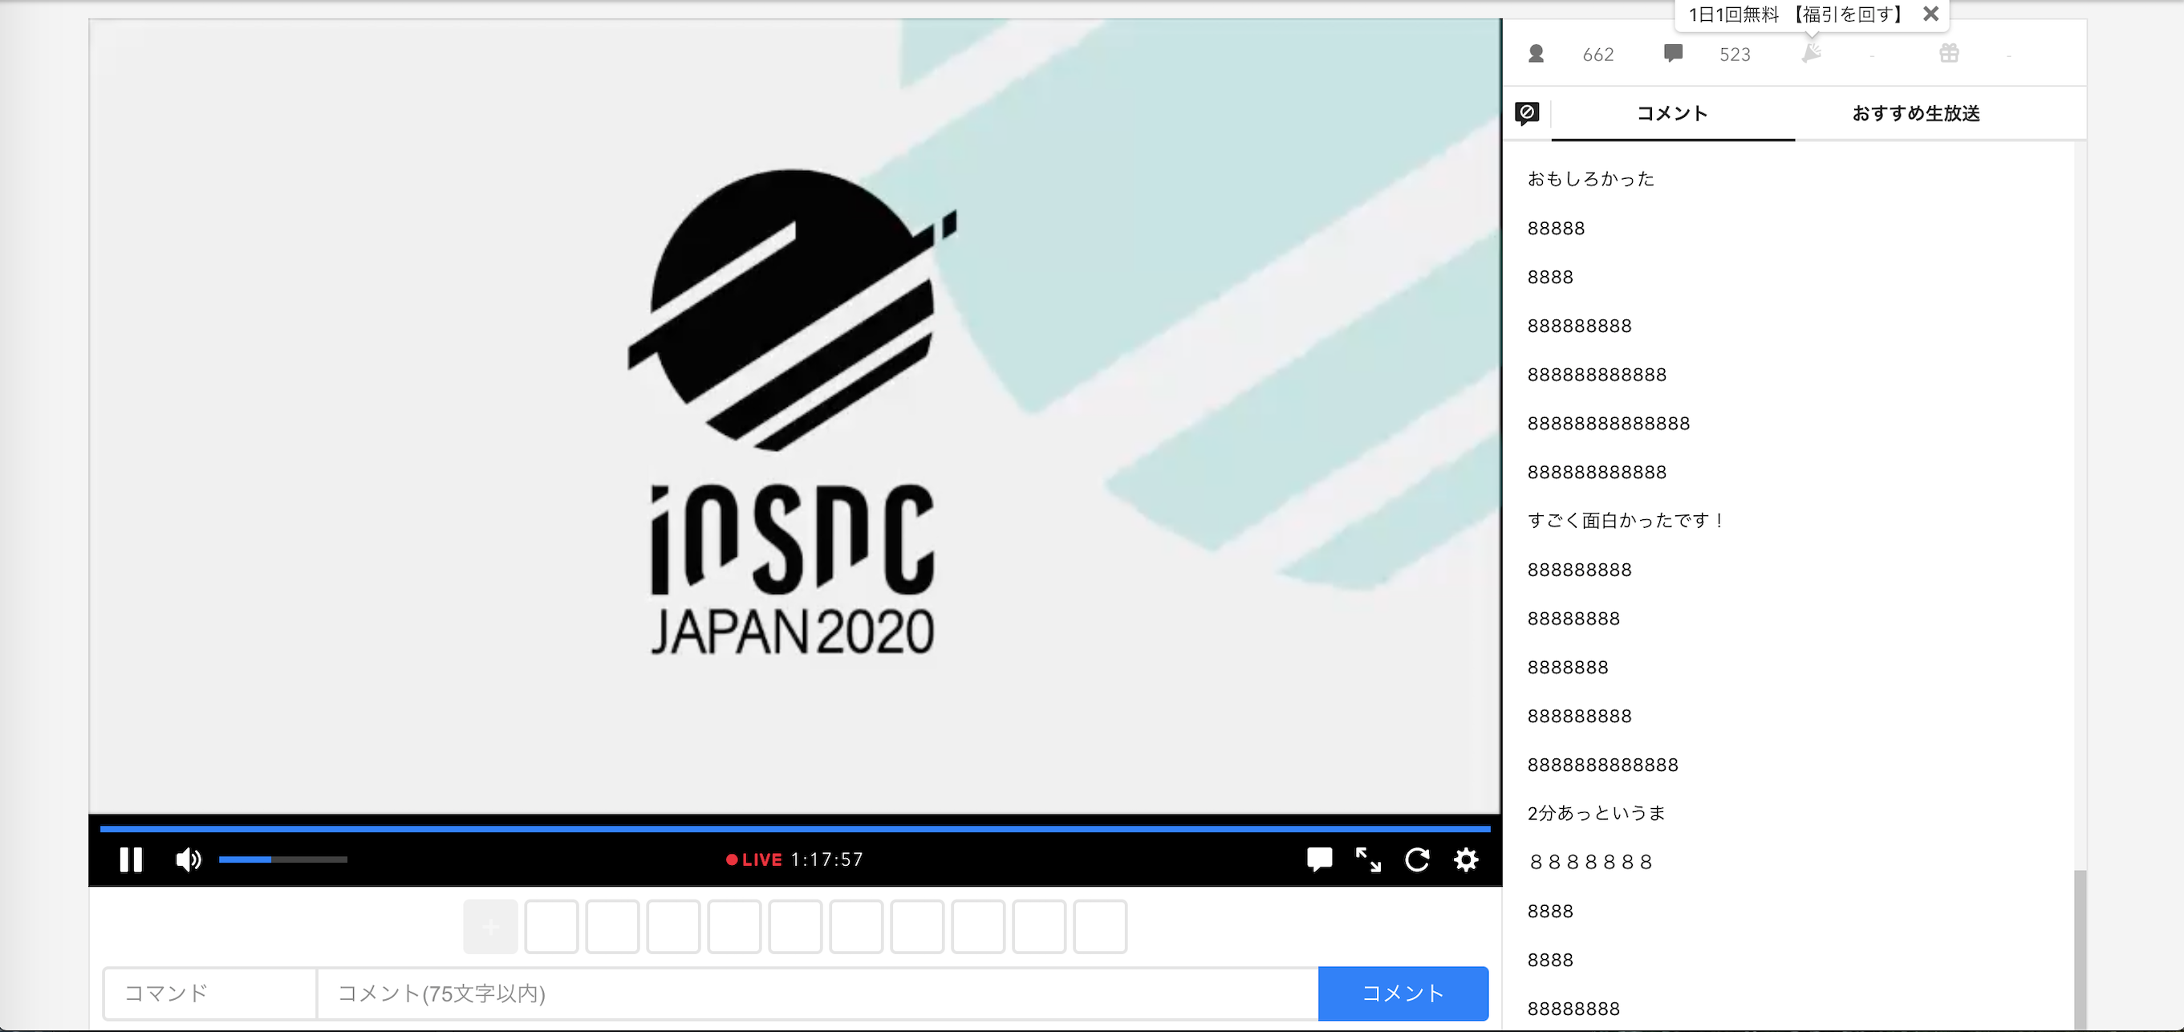This screenshot has height=1032, width=2184.
Task: Click the NG comment block icon
Action: (1526, 113)
